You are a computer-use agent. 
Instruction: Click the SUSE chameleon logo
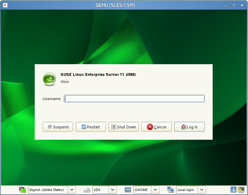click(49, 79)
